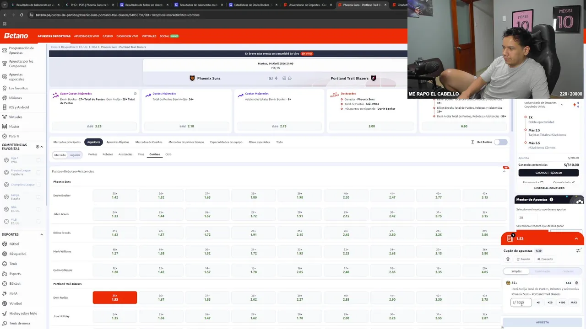Collapse Deportes section chevron
Screen dimensions: 586x329
(42, 234)
